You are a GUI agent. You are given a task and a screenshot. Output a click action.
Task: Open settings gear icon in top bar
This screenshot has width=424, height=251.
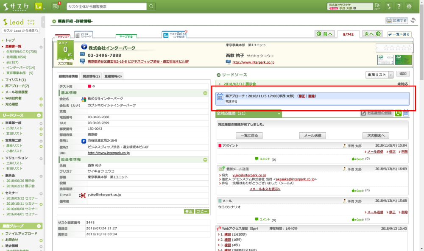click(409, 6)
